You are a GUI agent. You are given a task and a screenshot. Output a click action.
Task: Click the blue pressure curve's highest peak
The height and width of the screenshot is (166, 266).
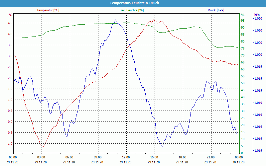(115, 20)
